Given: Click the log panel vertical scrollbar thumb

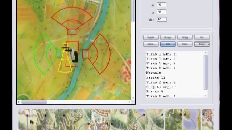Looking at the screenshot, I should [206, 72].
